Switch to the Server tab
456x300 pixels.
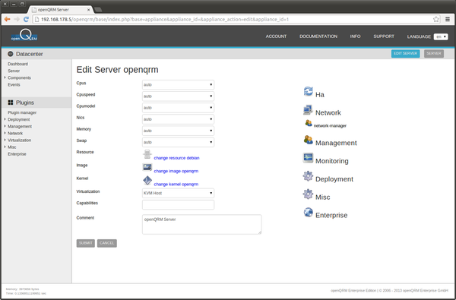[x=434, y=53]
